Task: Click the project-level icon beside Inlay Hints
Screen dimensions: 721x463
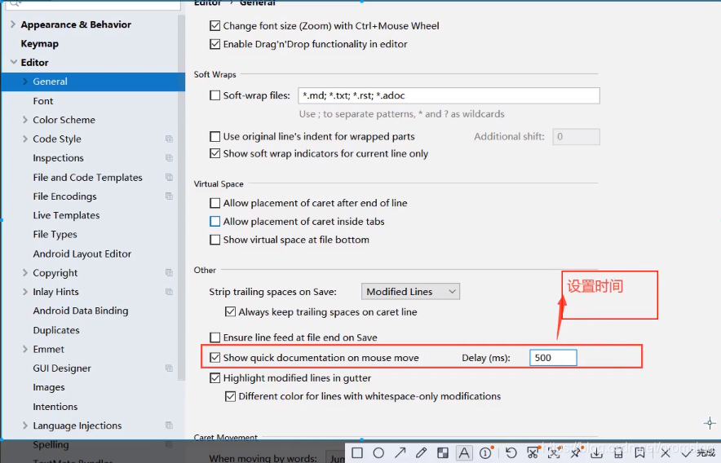Action: 169,292
